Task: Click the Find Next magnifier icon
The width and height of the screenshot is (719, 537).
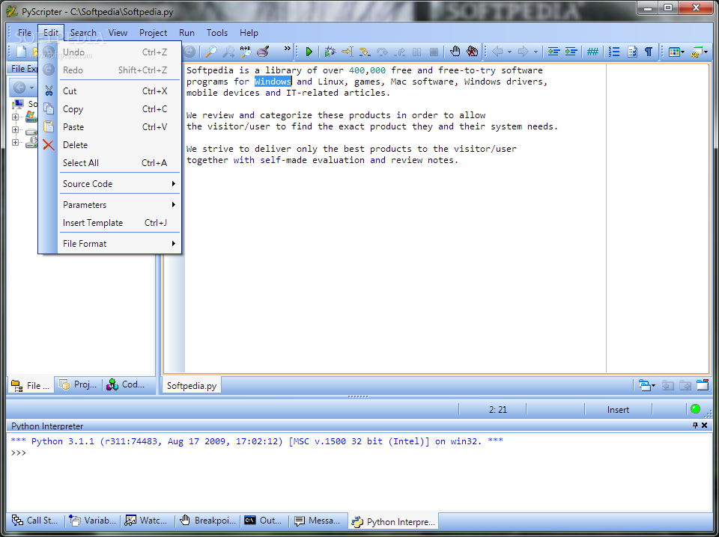Action: (228, 52)
